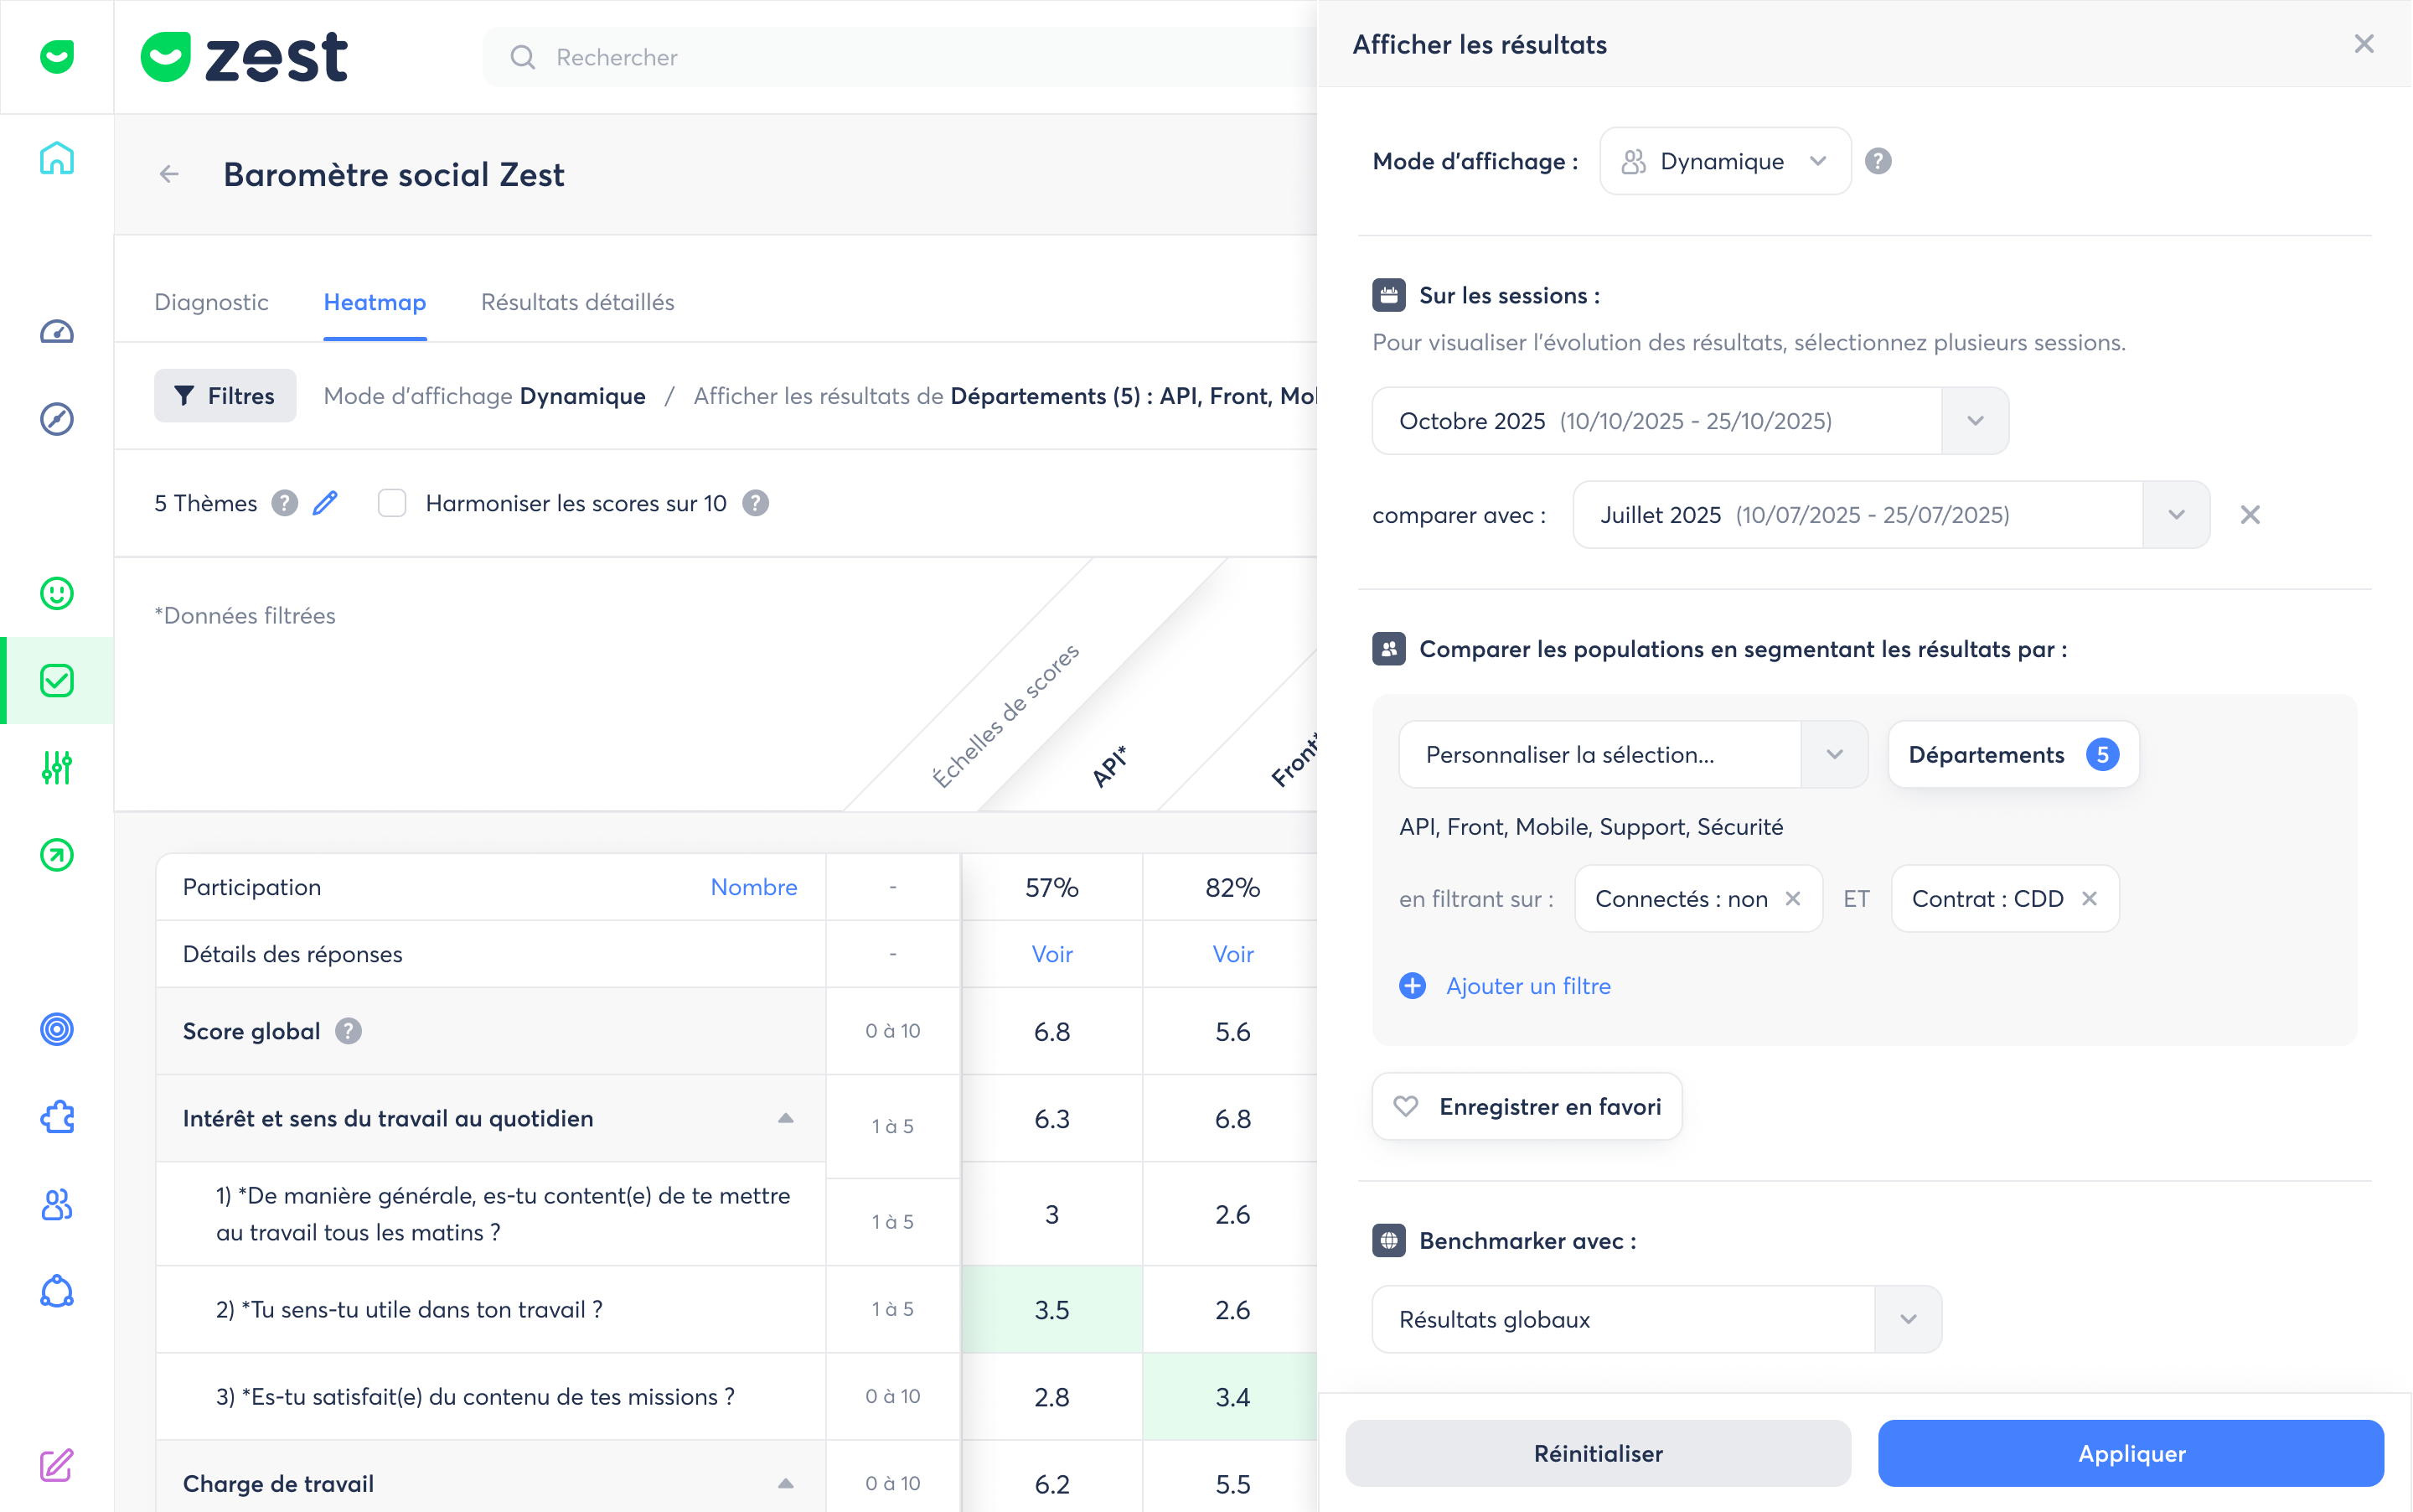Edit themes with the pencil icon
This screenshot has width=2413, height=1512.
tap(325, 503)
